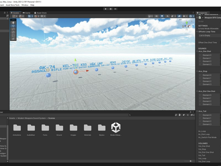Click the tool handle position (pivot) icon
Screen dimensions: 221x166
pos(14,16)
